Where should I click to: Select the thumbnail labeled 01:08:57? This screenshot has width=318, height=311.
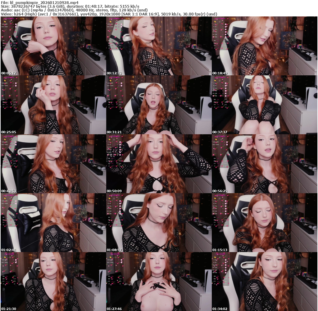tap(159, 223)
